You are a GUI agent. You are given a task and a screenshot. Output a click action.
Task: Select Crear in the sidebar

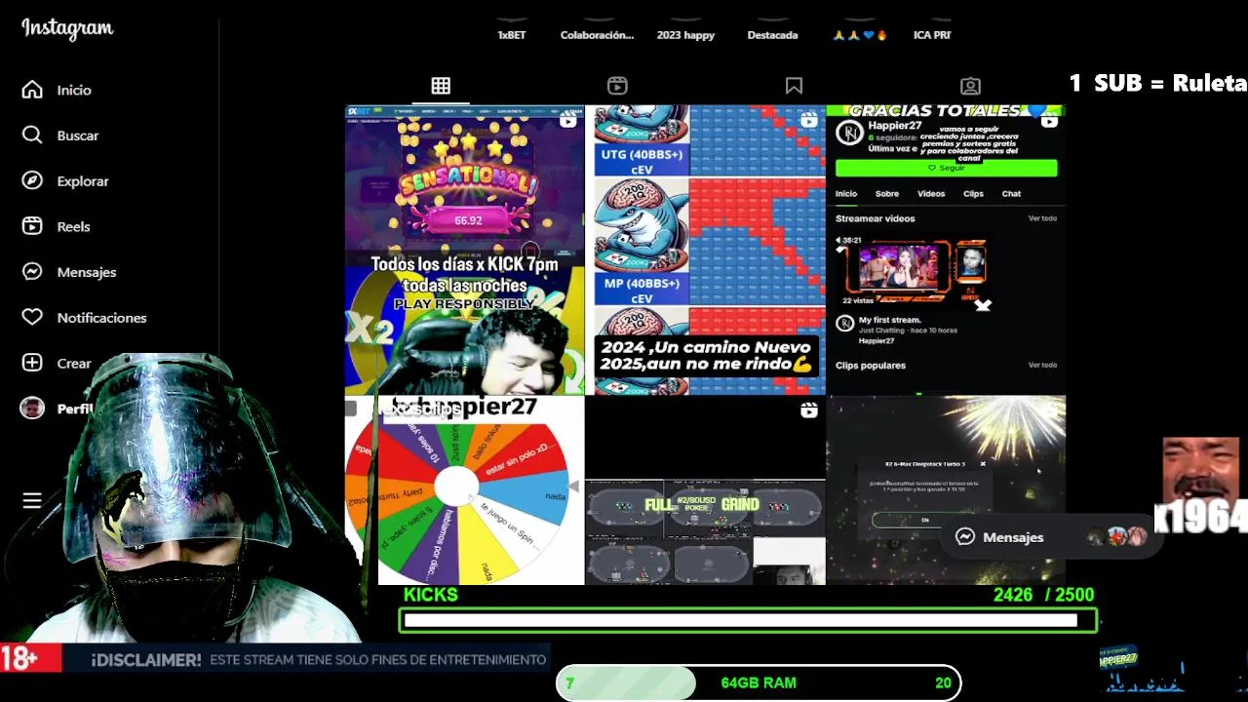click(x=74, y=363)
